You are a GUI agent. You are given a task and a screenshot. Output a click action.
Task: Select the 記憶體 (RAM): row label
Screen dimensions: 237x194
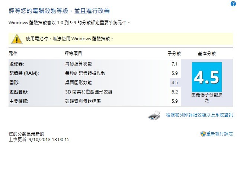click(24, 73)
